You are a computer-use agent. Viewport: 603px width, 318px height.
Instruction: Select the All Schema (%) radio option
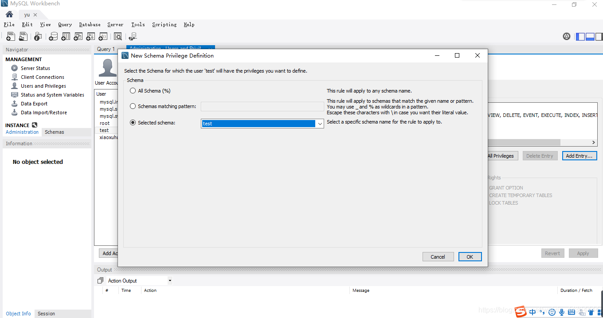click(133, 91)
